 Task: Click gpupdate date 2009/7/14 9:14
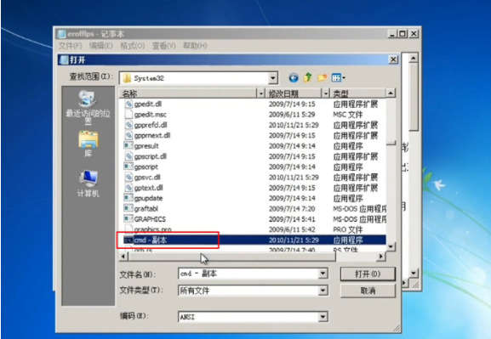click(292, 198)
